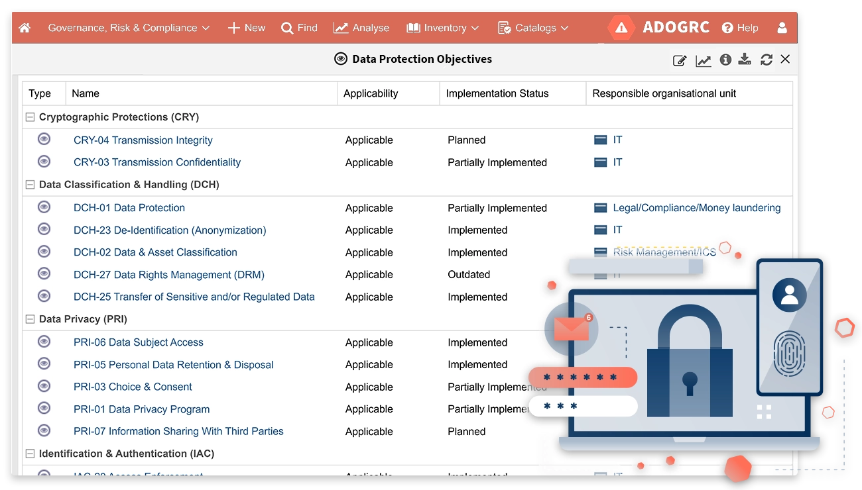Click eye icon for PRI-07 Information Sharing row
Image resolution: width=862 pixels, height=490 pixels.
point(44,430)
